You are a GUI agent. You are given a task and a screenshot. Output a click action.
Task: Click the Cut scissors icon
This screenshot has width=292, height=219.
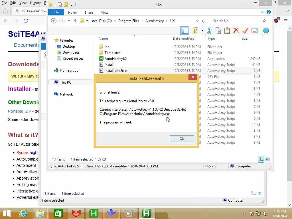tap(209, 31)
